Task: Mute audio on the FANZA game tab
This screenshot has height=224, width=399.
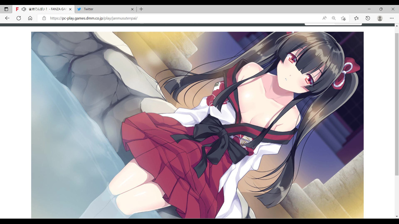Action: [x=24, y=9]
